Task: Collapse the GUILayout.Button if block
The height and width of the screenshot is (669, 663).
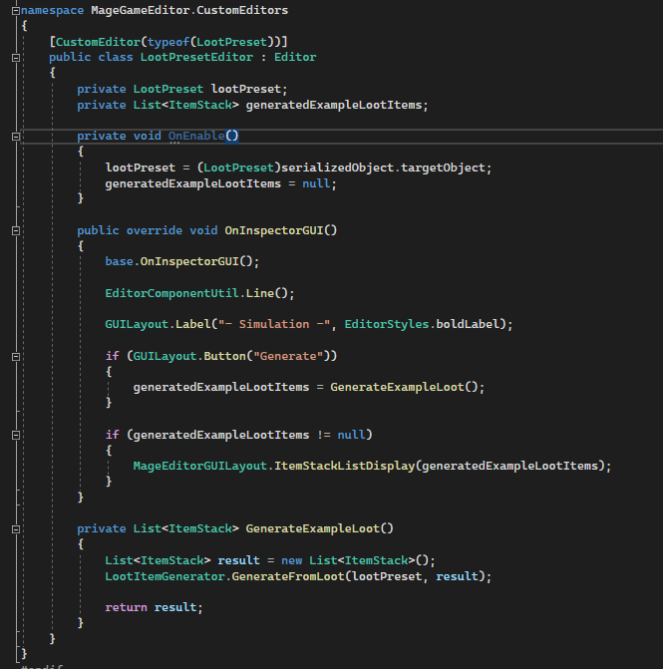Action: (x=15, y=356)
